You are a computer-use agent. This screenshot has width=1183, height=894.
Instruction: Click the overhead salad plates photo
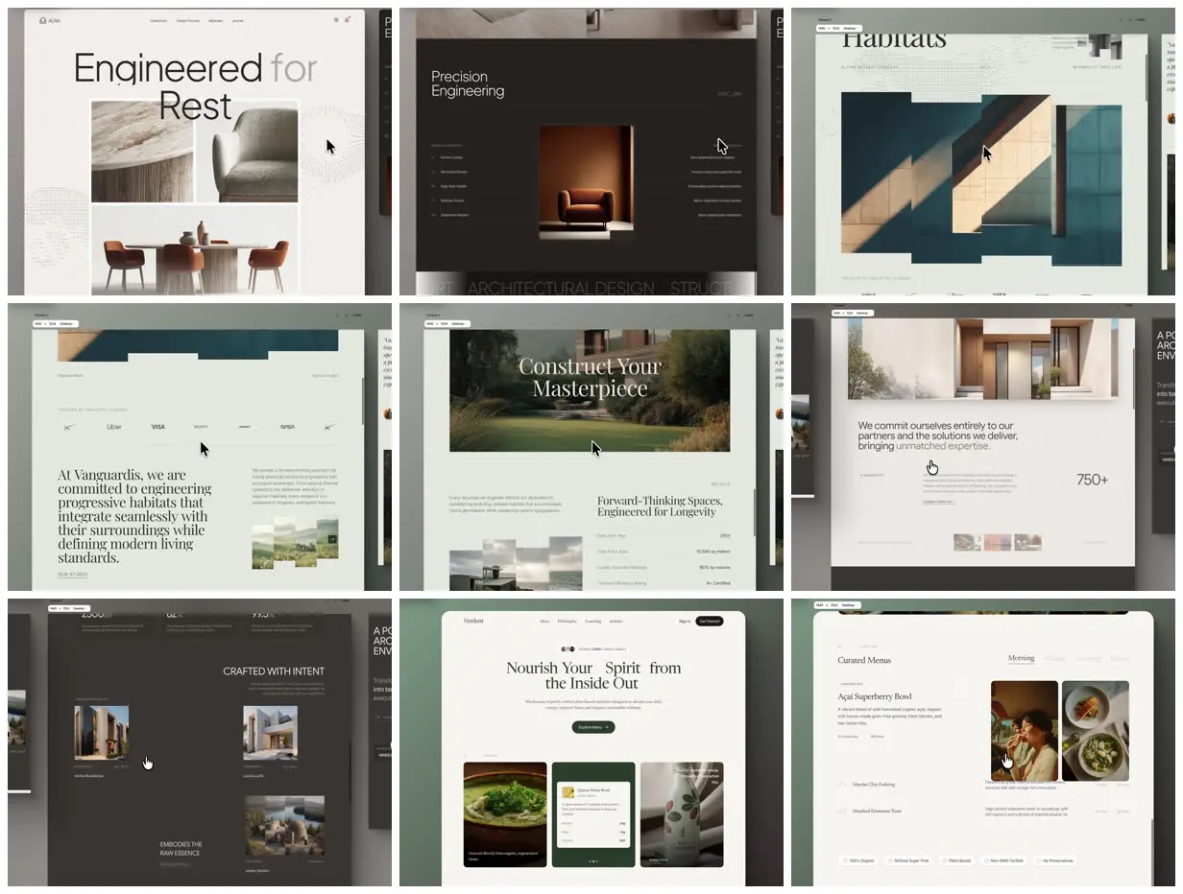coord(1096,731)
